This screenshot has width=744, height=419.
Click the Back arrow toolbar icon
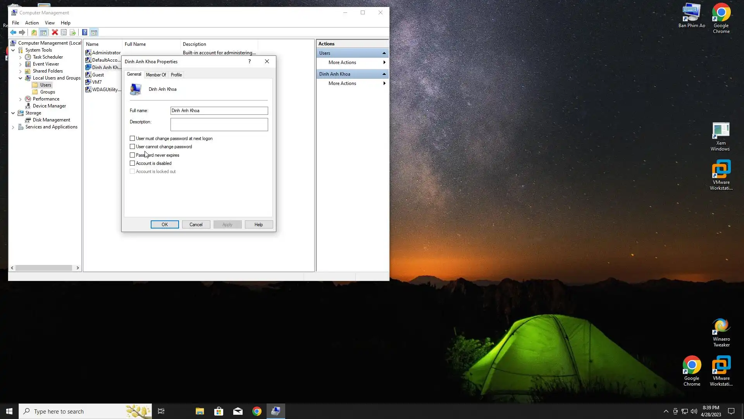click(x=13, y=33)
